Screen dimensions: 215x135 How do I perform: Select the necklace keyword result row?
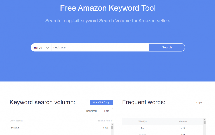[60, 128]
